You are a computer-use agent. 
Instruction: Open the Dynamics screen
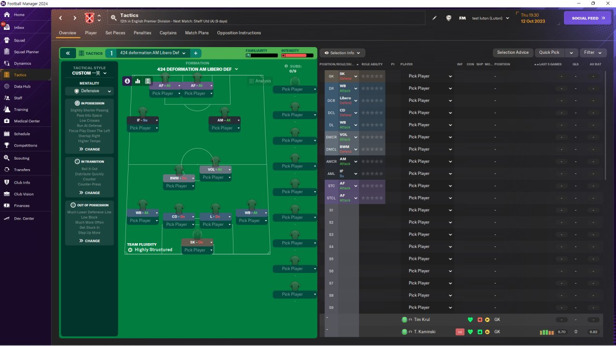point(22,63)
